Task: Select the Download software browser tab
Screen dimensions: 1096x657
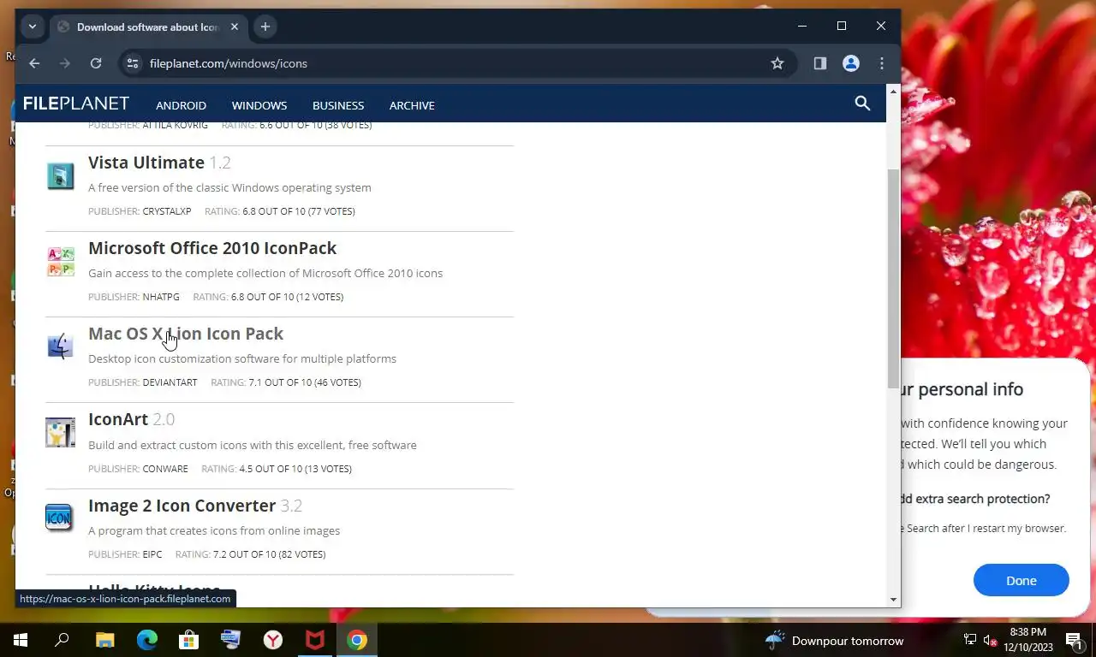Action: [147, 27]
